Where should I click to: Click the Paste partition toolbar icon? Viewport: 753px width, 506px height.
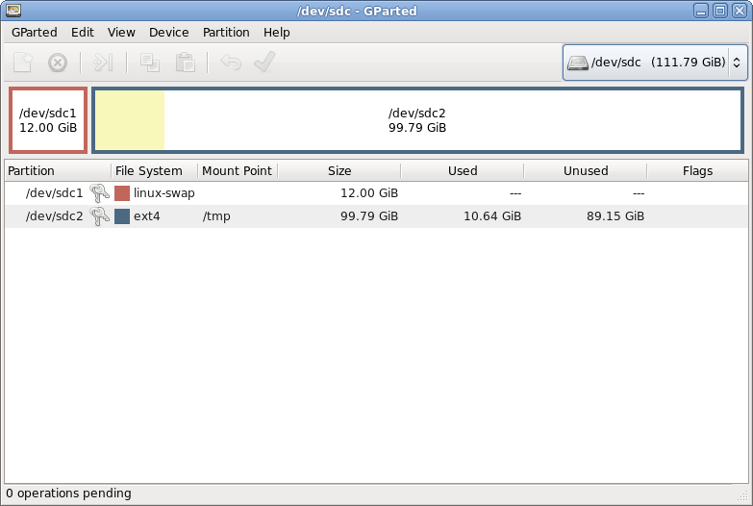(x=186, y=63)
